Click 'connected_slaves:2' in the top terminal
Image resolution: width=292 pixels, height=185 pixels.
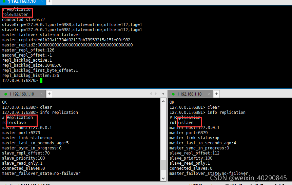pos(23,20)
